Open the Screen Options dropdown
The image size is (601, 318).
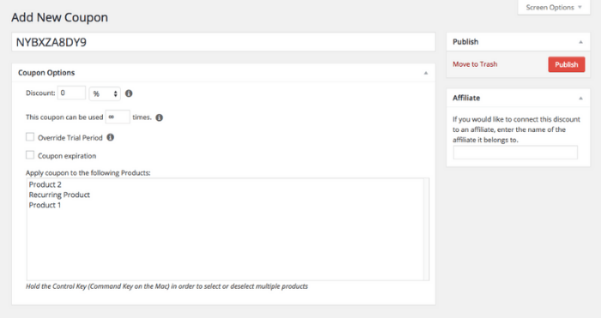click(x=554, y=7)
